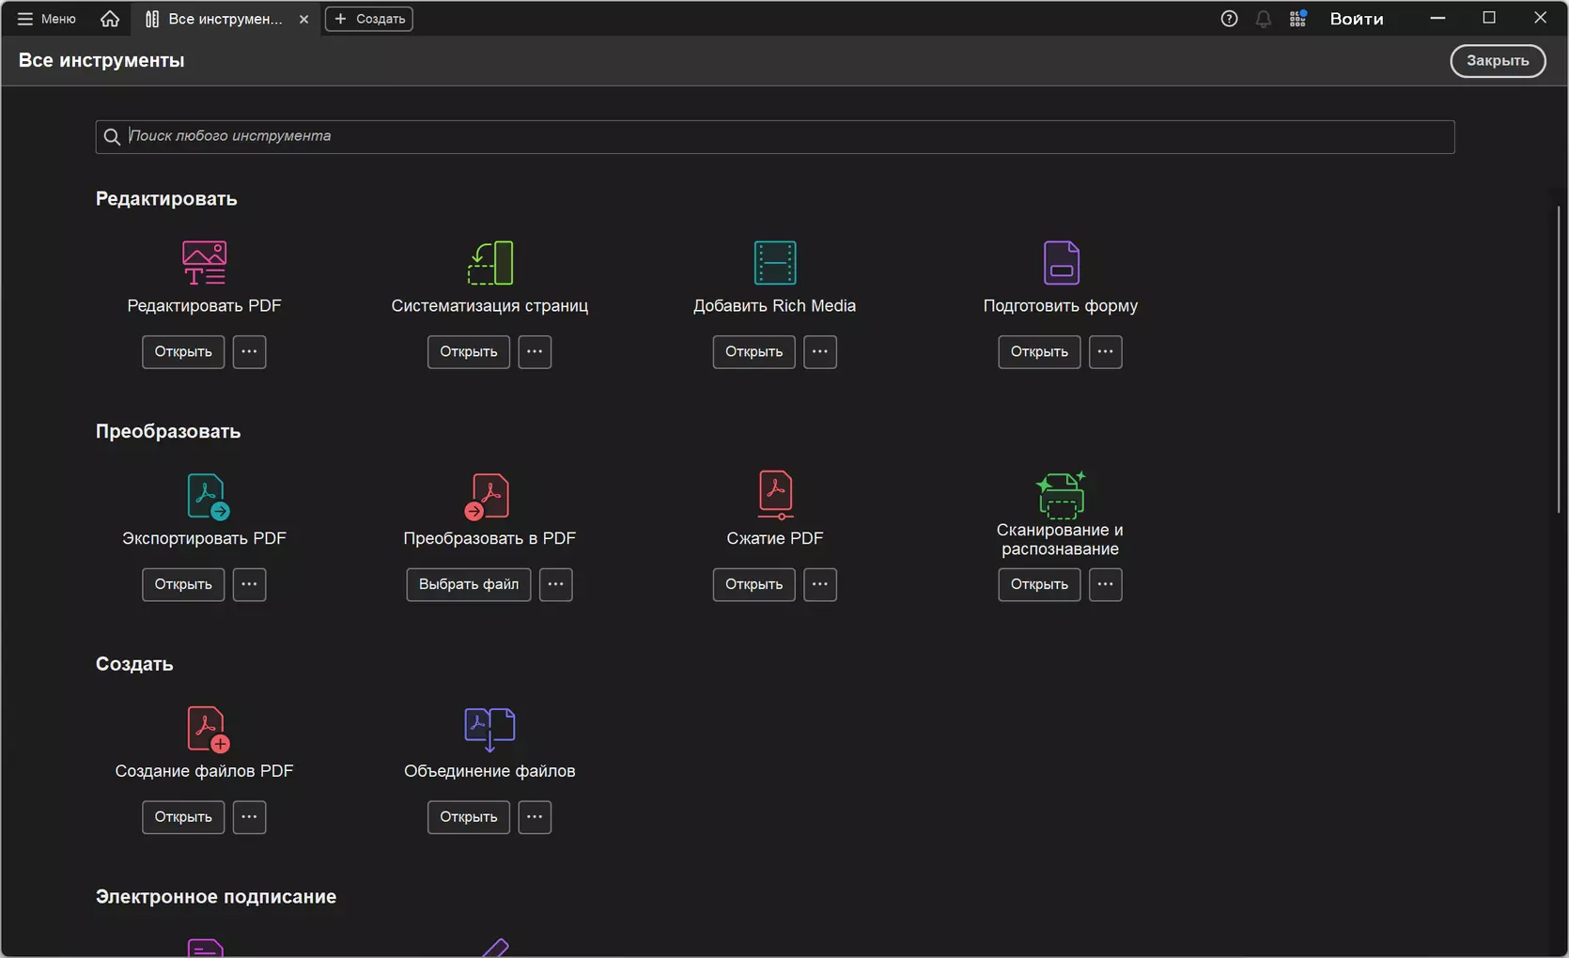Click the Экспортировать PDF icon

(208, 496)
